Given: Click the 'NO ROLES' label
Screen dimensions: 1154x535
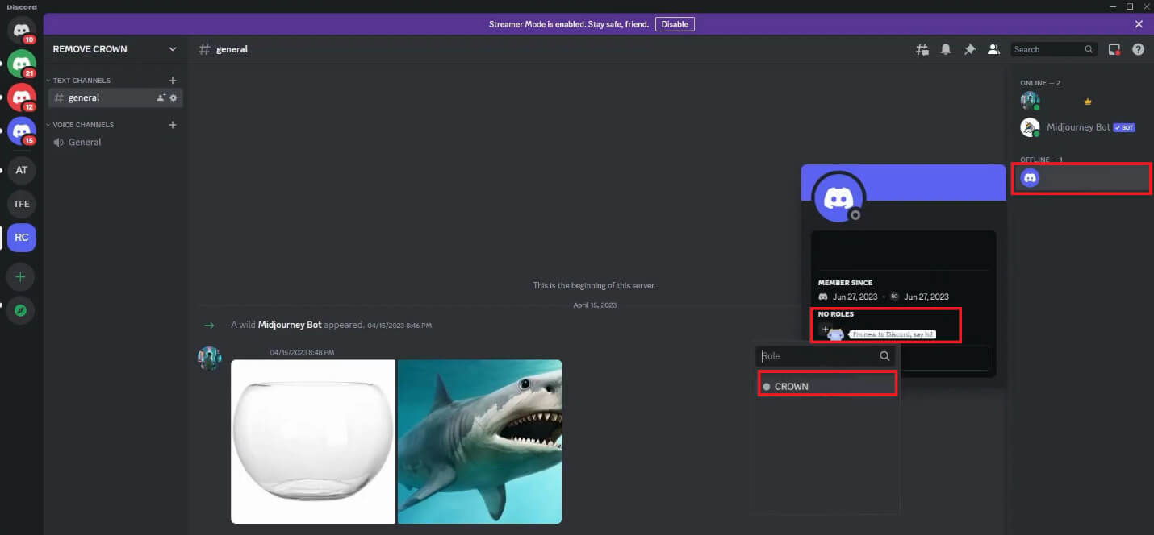Looking at the screenshot, I should (x=836, y=314).
